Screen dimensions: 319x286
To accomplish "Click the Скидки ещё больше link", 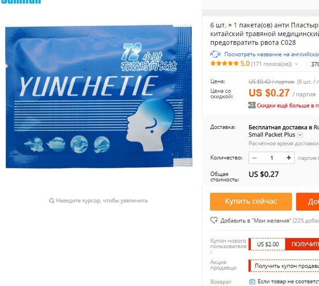I will point(288,106).
